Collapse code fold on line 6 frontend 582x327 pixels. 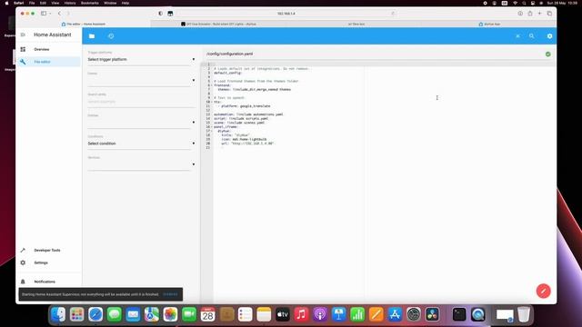[212, 85]
